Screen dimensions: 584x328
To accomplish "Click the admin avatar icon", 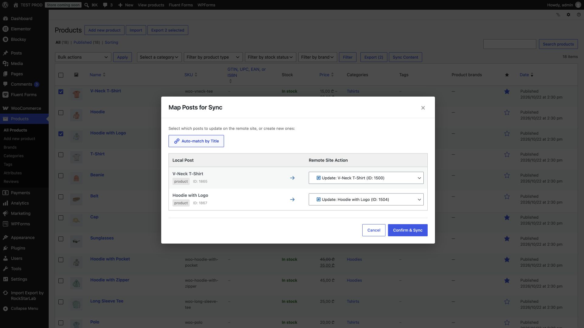I will coord(578,5).
